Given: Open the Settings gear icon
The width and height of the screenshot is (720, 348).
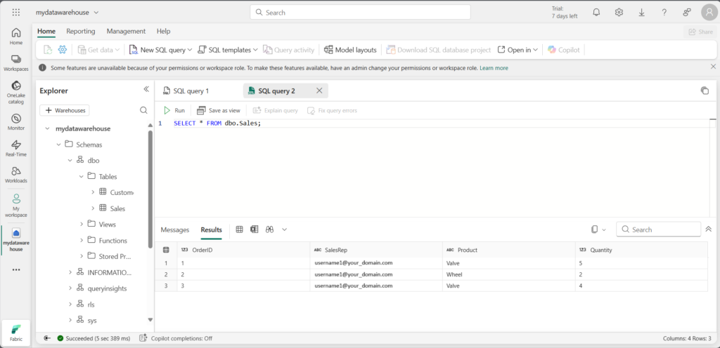Looking at the screenshot, I should click(619, 13).
